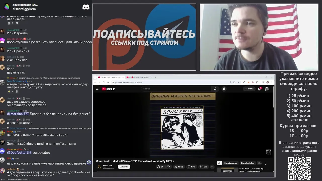The height and width of the screenshot is (181, 322).
Task: Click the chat message 'Или Бразилия'
Action: coord(18,51)
